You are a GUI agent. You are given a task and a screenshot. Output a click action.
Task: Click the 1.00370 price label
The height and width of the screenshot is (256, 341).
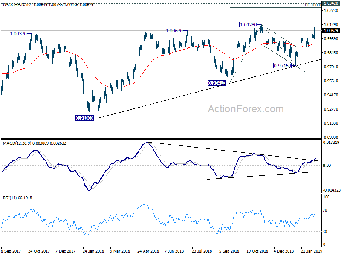[x=18, y=34]
